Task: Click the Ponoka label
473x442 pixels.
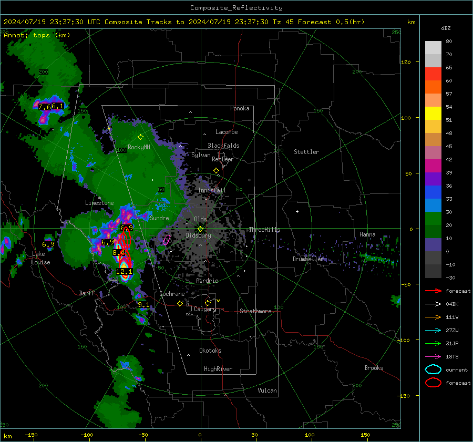Action: pos(240,108)
